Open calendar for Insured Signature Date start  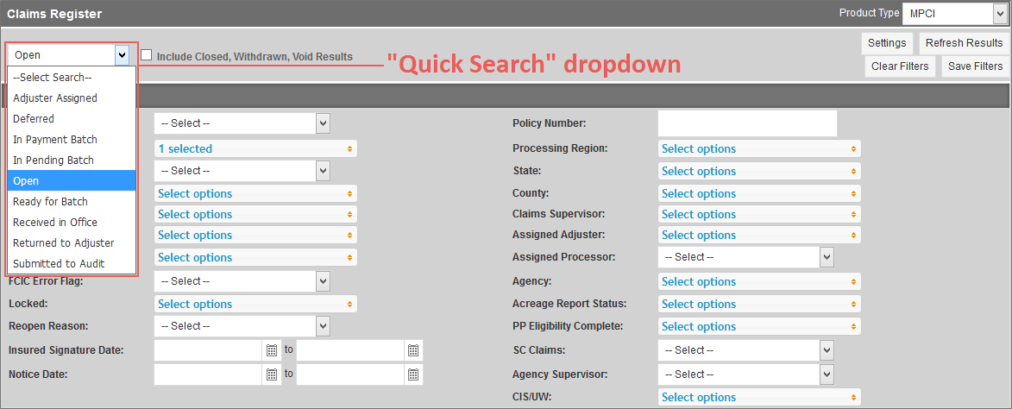click(272, 350)
